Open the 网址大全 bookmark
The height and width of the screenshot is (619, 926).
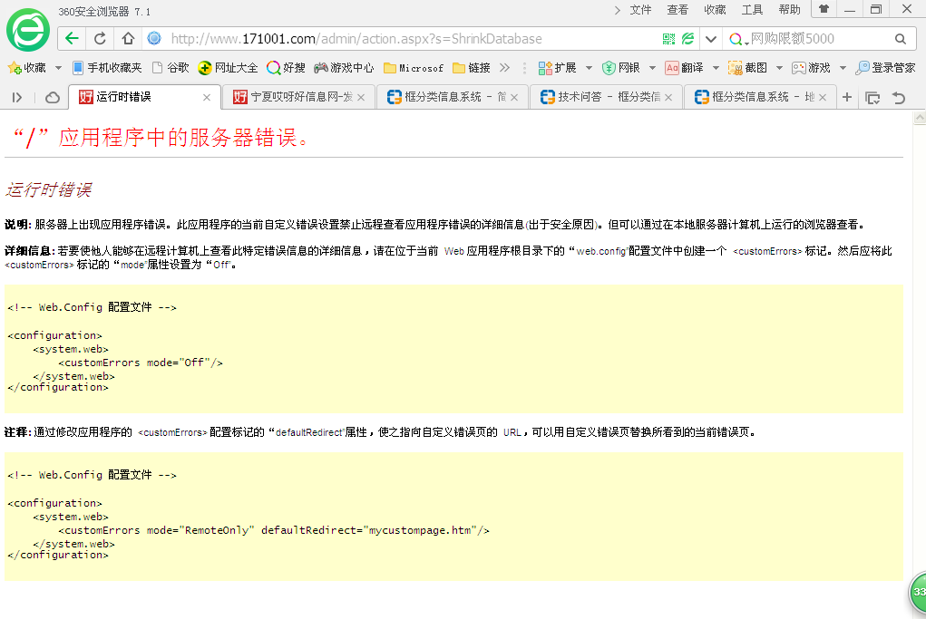[229, 68]
